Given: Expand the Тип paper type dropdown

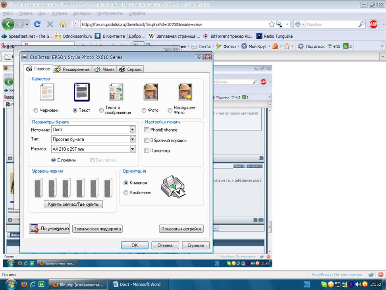Looking at the screenshot, I should (x=133, y=139).
